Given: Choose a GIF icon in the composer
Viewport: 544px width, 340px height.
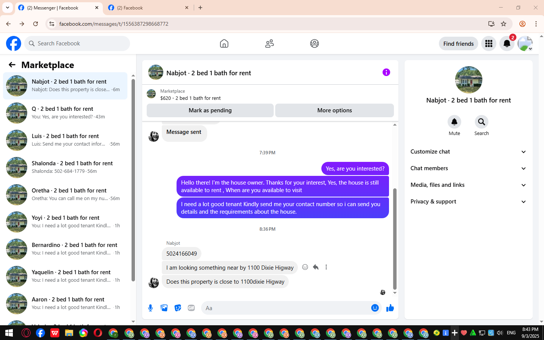Looking at the screenshot, I should 191,308.
